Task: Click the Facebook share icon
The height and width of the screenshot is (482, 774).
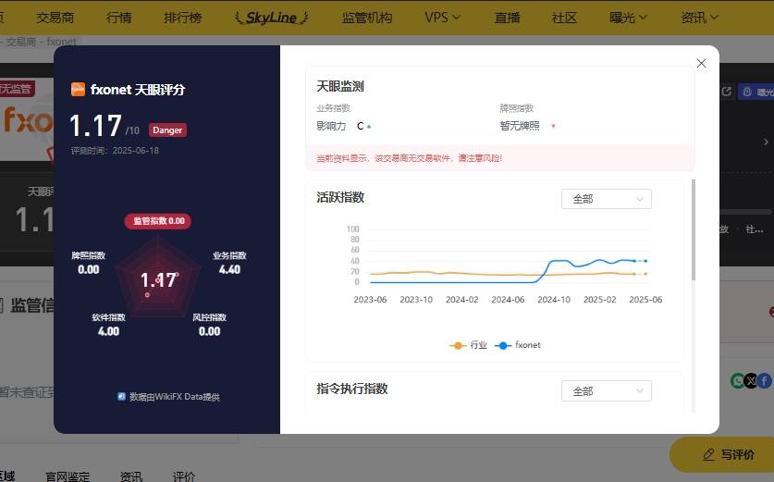Action: click(x=765, y=381)
